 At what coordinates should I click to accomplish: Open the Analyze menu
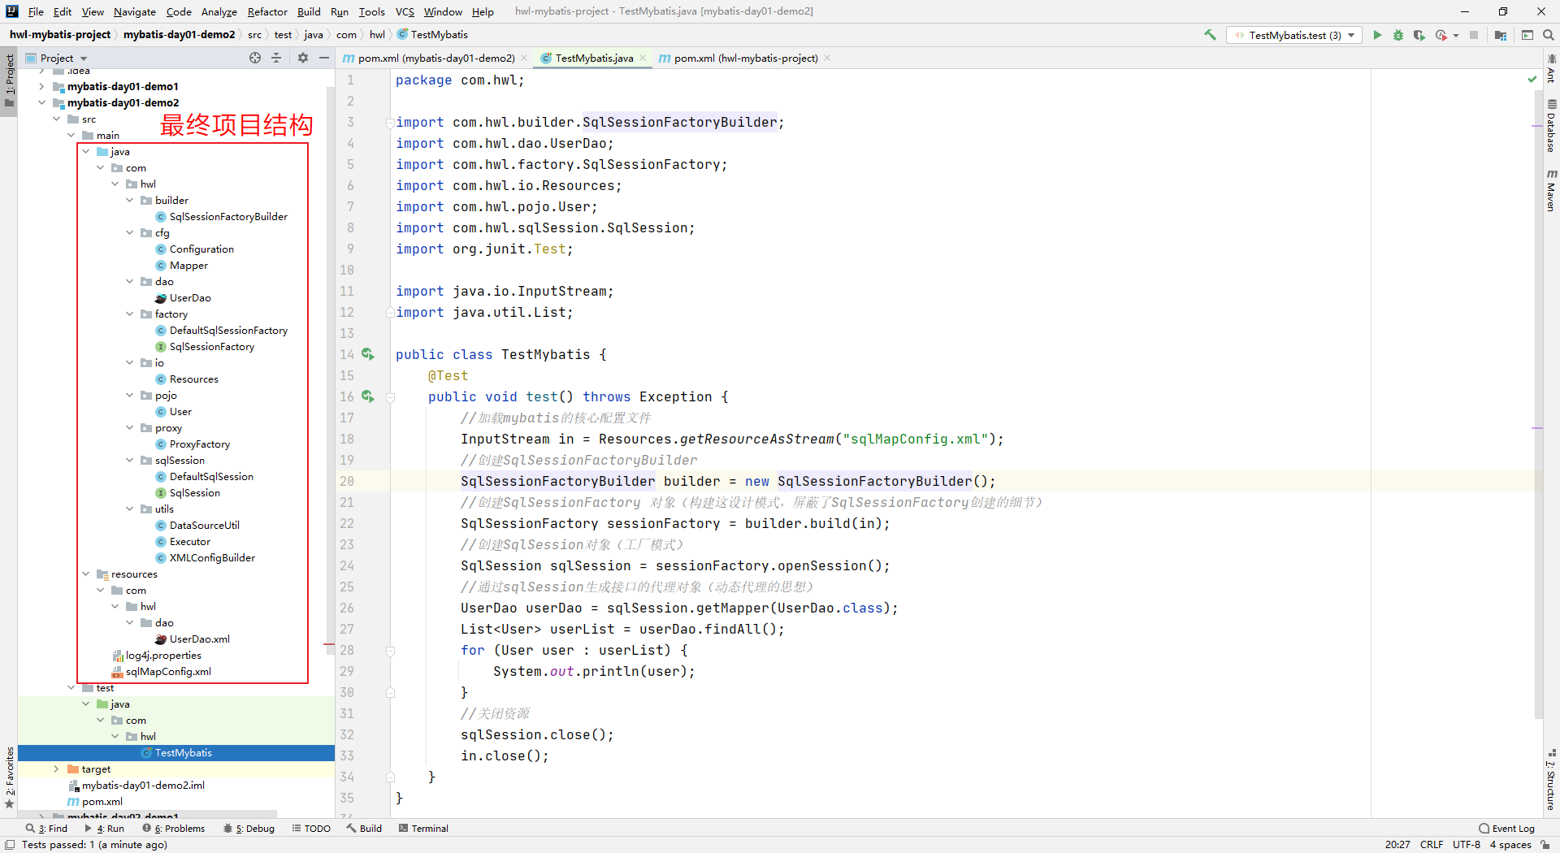[219, 11]
